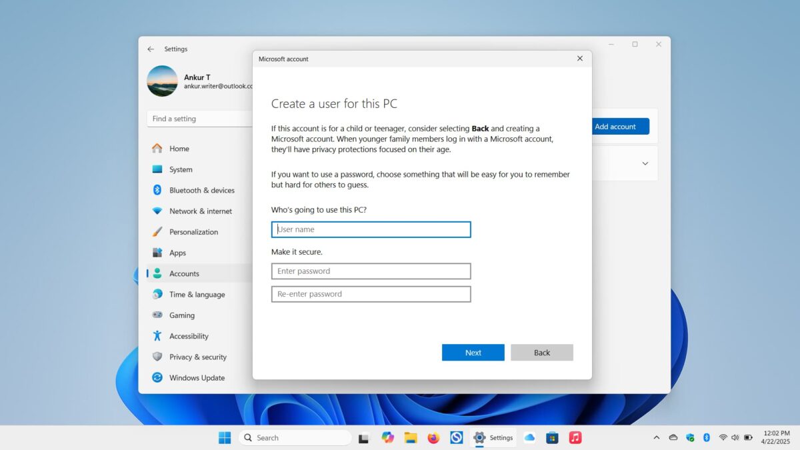Viewport: 800px width, 450px height.
Task: Open the Music app from the taskbar
Action: (x=575, y=437)
